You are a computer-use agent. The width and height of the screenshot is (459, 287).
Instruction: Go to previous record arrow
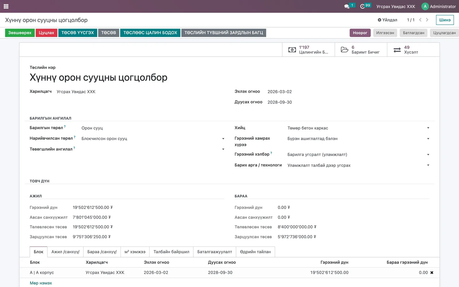click(420, 20)
